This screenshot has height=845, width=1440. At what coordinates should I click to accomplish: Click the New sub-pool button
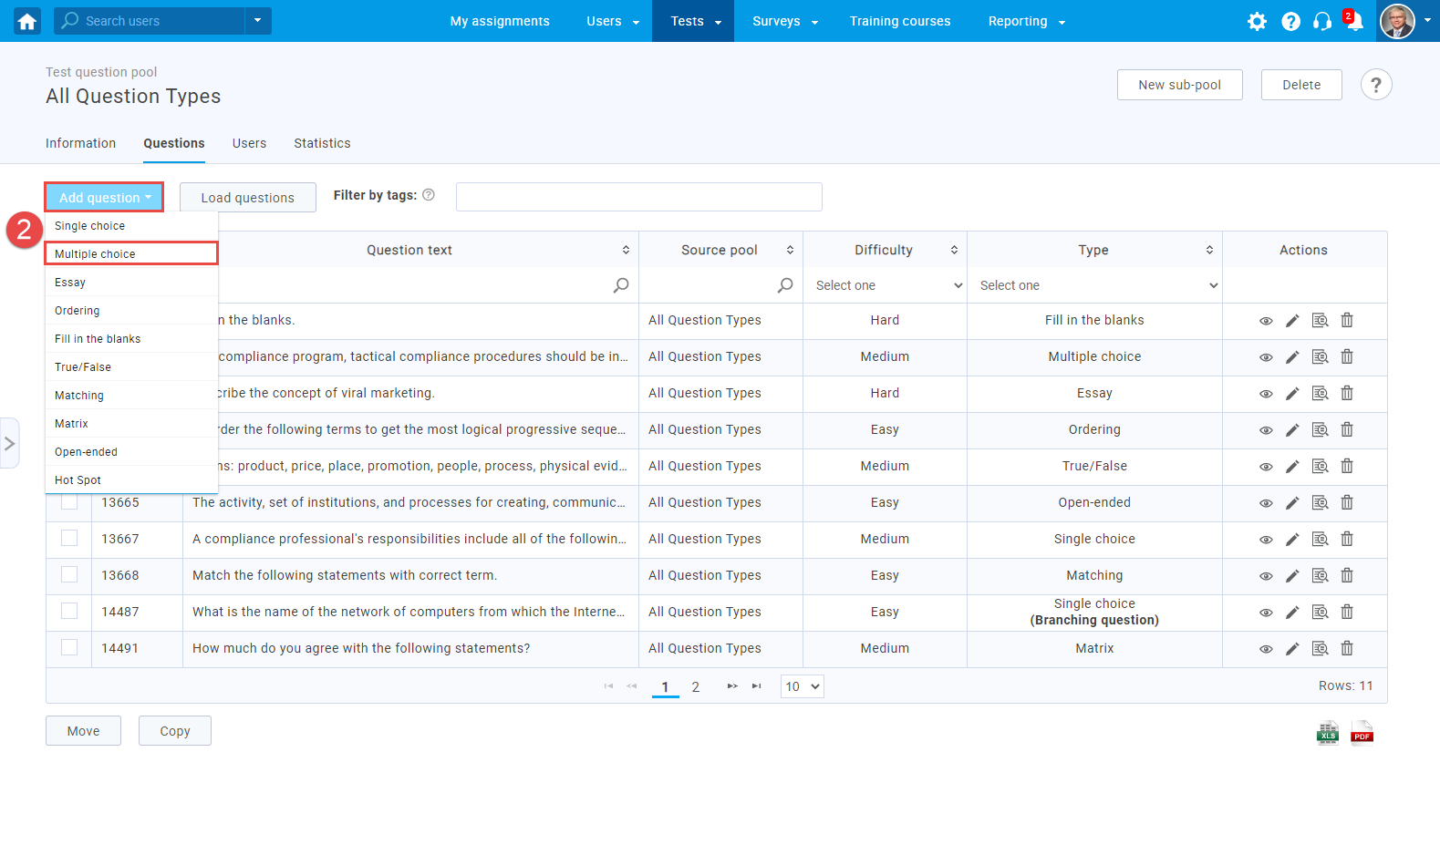pyautogui.click(x=1179, y=85)
